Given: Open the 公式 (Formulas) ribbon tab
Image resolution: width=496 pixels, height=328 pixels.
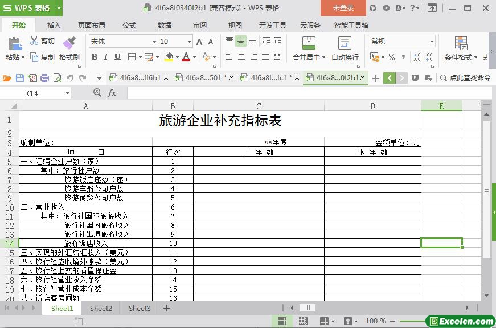Looking at the screenshot, I should click(129, 25).
